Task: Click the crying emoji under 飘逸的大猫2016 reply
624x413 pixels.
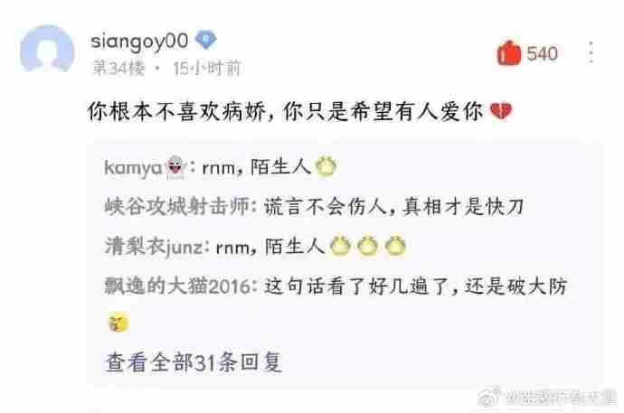Action: (118, 323)
